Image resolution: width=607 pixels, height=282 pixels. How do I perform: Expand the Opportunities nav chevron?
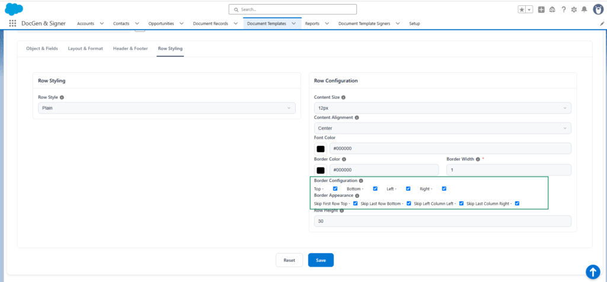(x=181, y=24)
